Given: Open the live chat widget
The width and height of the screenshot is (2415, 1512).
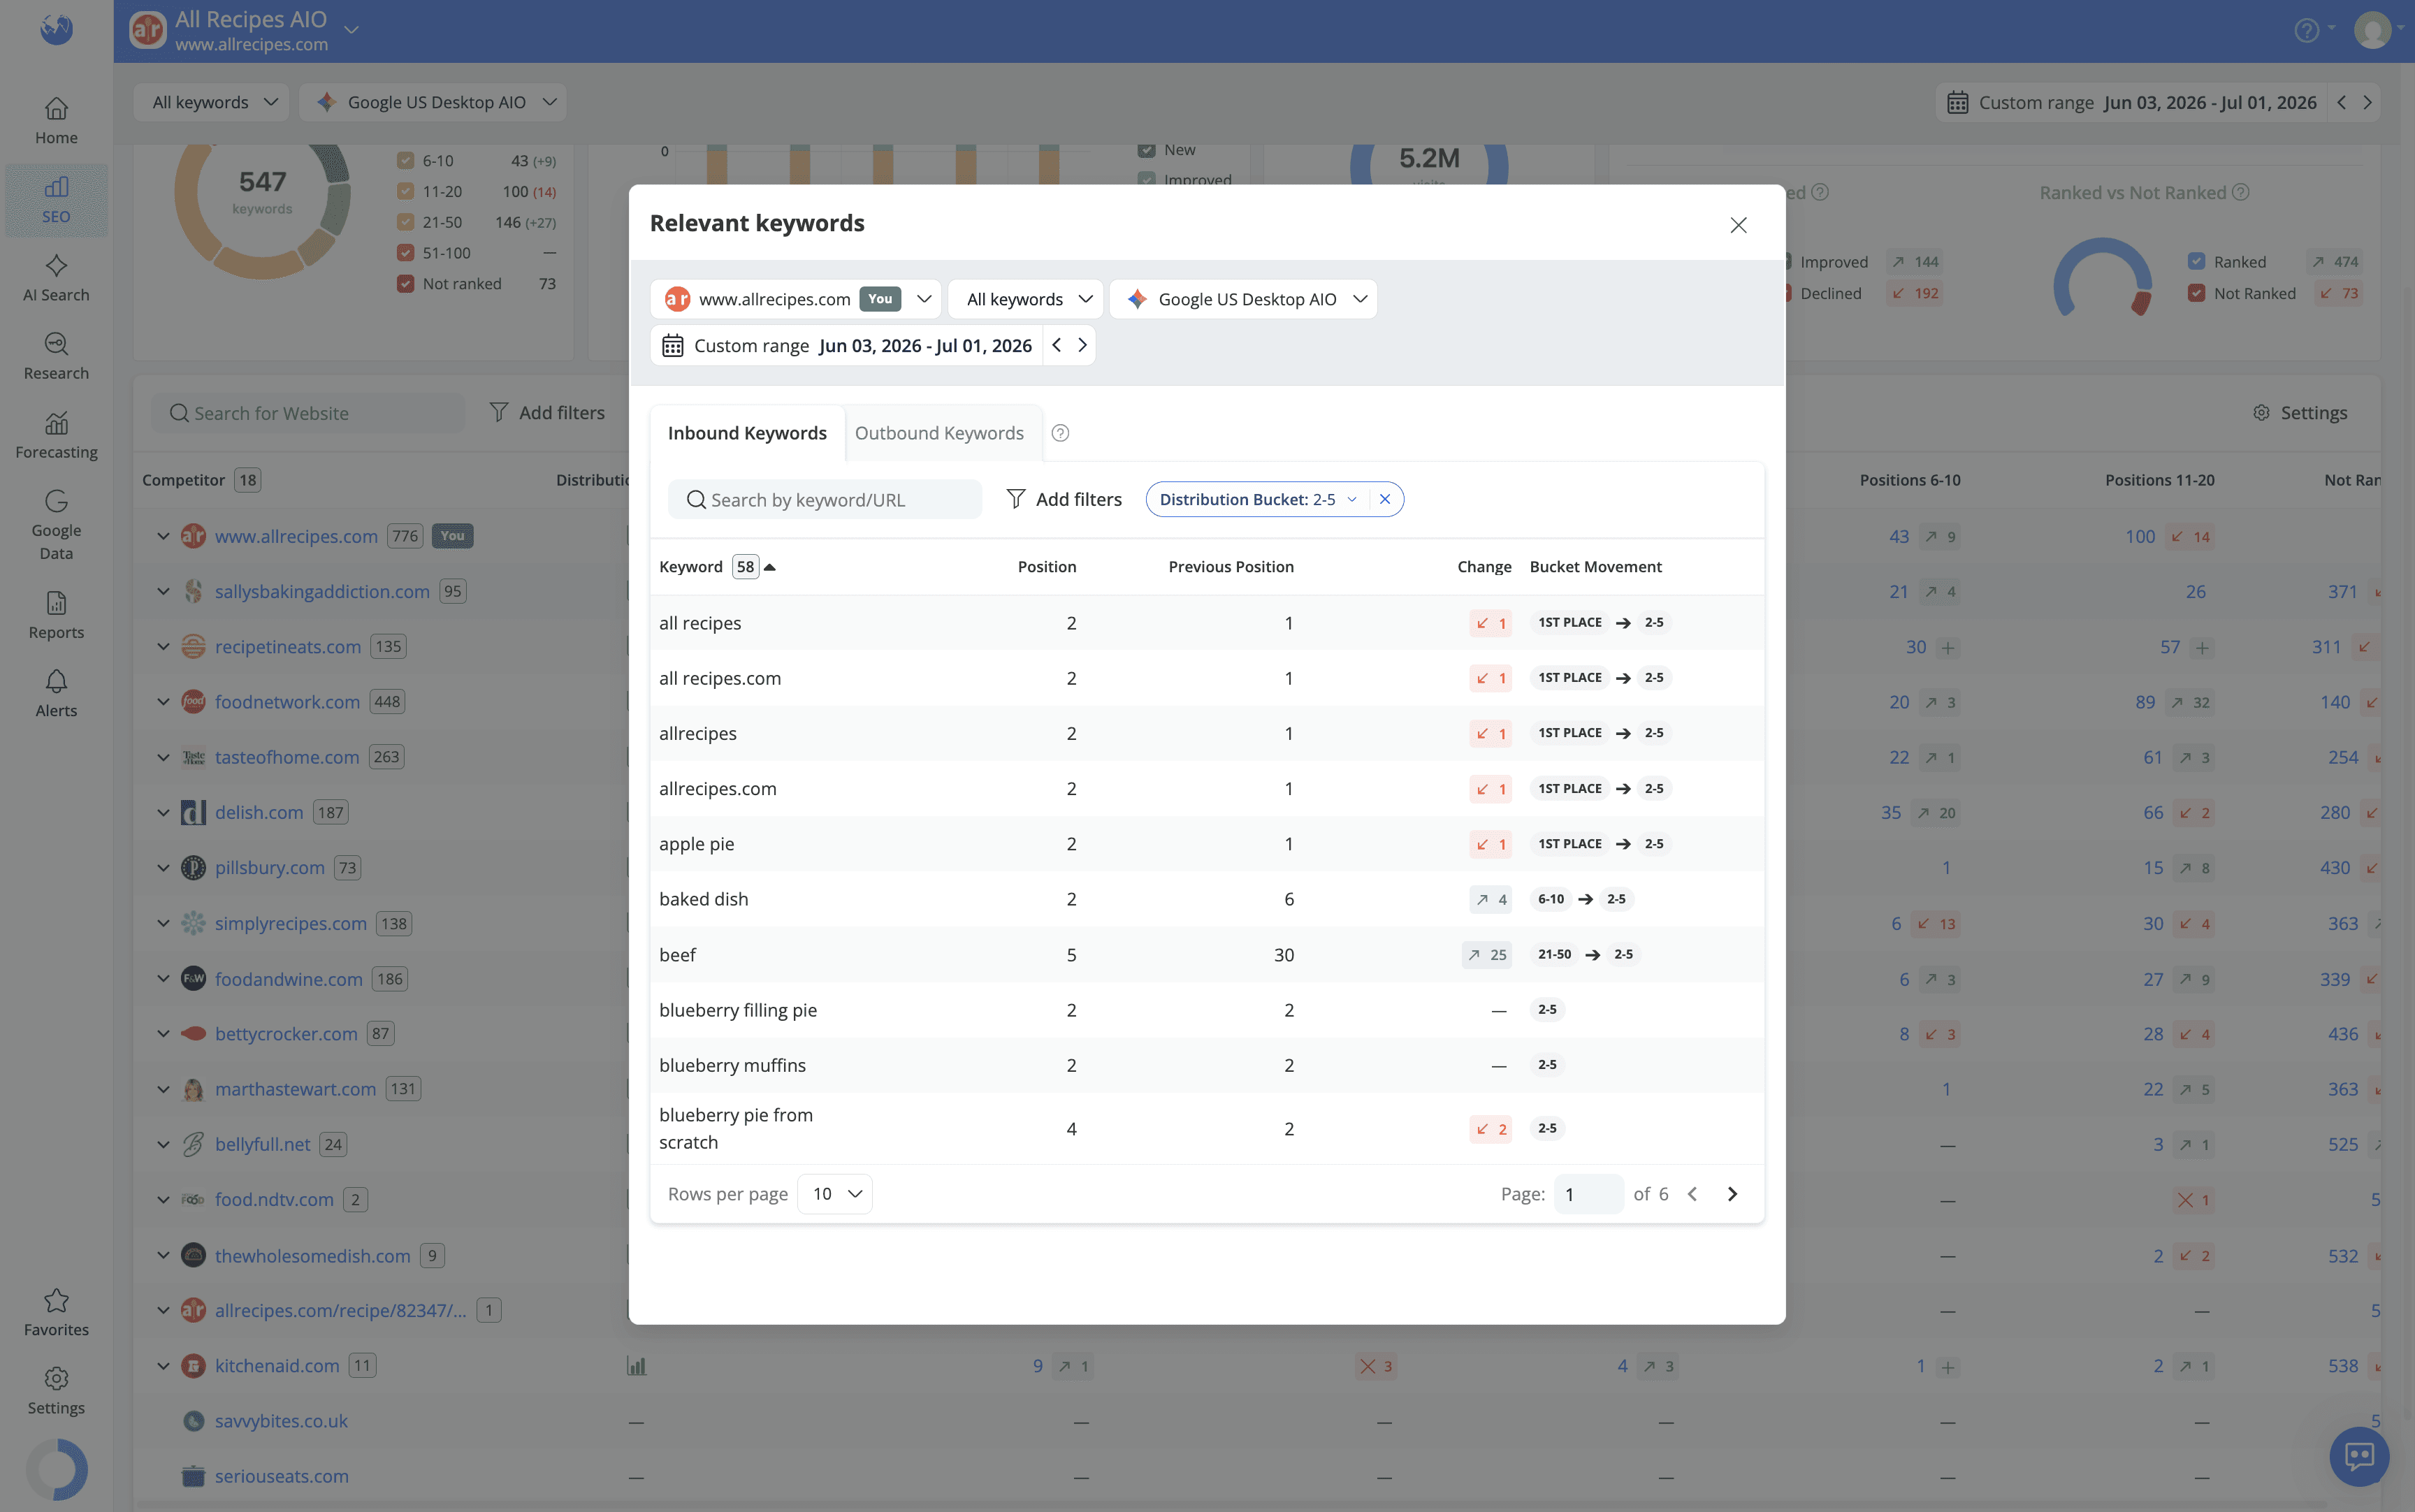Looking at the screenshot, I should click(x=2359, y=1456).
